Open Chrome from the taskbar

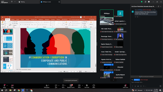click(19, 90)
